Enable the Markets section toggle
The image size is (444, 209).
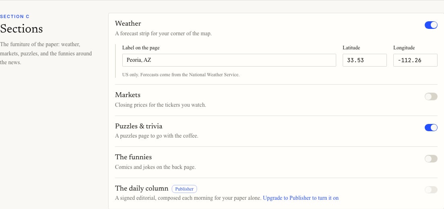pos(431,97)
